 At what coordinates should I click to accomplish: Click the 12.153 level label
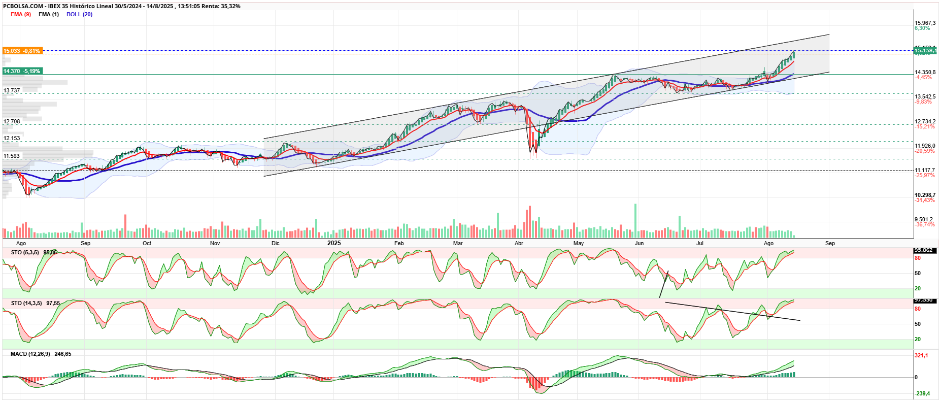12,138
